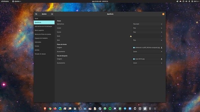Open system menu battery 100% indicator
Image resolution: width=200 pixels, height=112 pixels.
(x=195, y=1)
